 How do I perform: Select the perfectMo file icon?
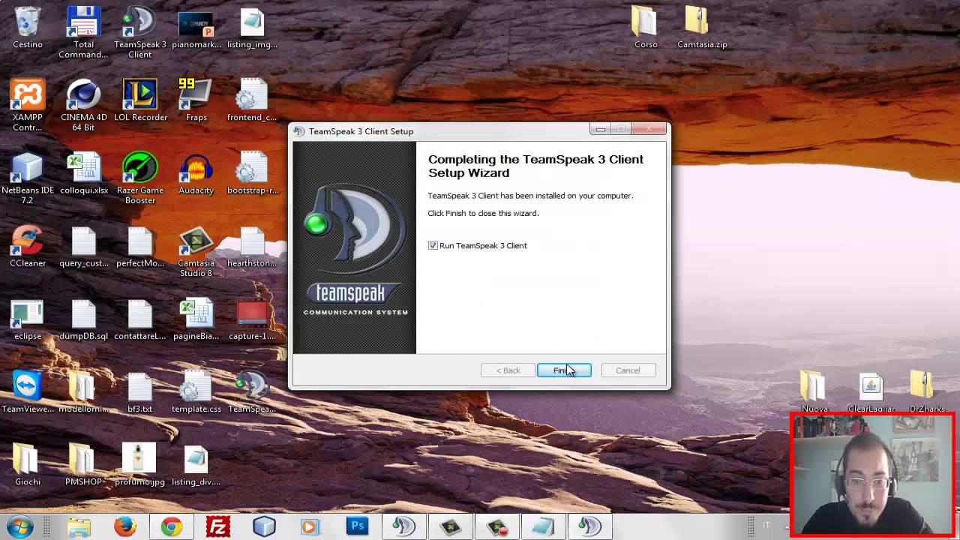(139, 246)
